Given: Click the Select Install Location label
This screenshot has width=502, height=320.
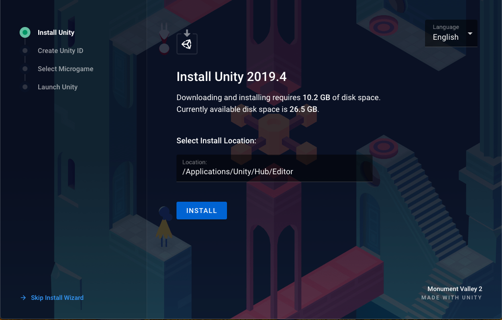Looking at the screenshot, I should (x=216, y=140).
